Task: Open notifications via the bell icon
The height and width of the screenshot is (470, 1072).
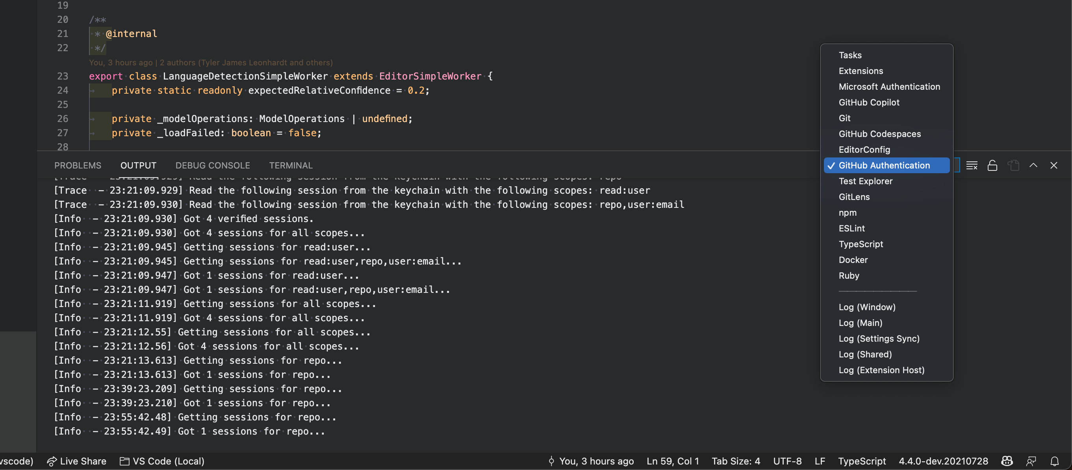Action: (x=1055, y=461)
